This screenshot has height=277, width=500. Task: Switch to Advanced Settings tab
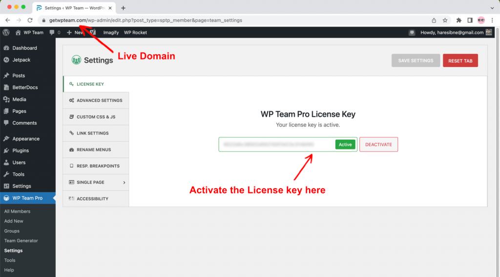(x=96, y=101)
